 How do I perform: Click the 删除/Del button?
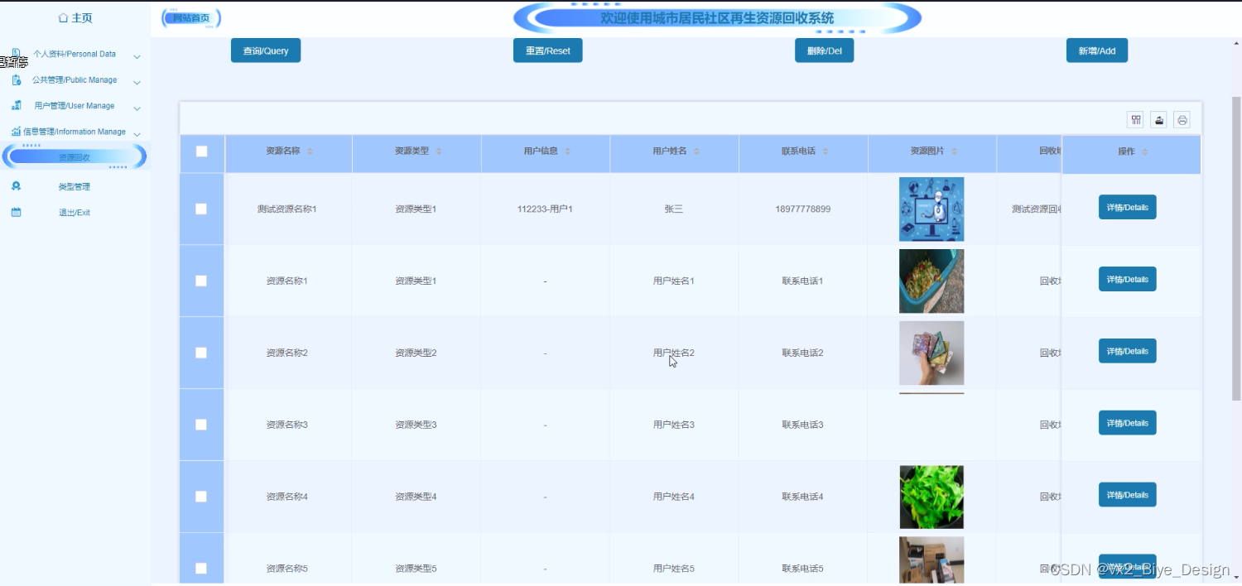point(824,50)
